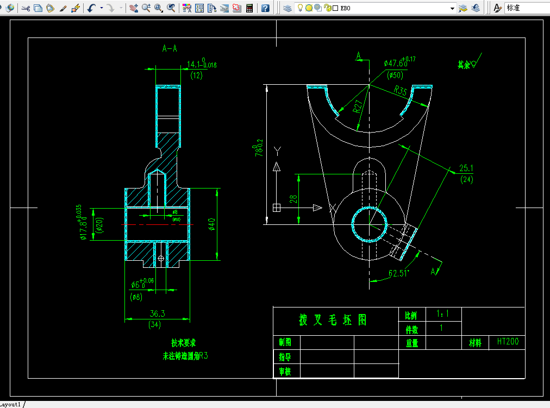Image resolution: width=550 pixels, height=408 pixels.
Task: Click the 技术要求 heading text
Action: 184,343
